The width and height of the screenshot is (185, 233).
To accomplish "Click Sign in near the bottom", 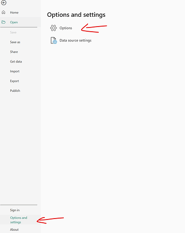I will 15,210.
